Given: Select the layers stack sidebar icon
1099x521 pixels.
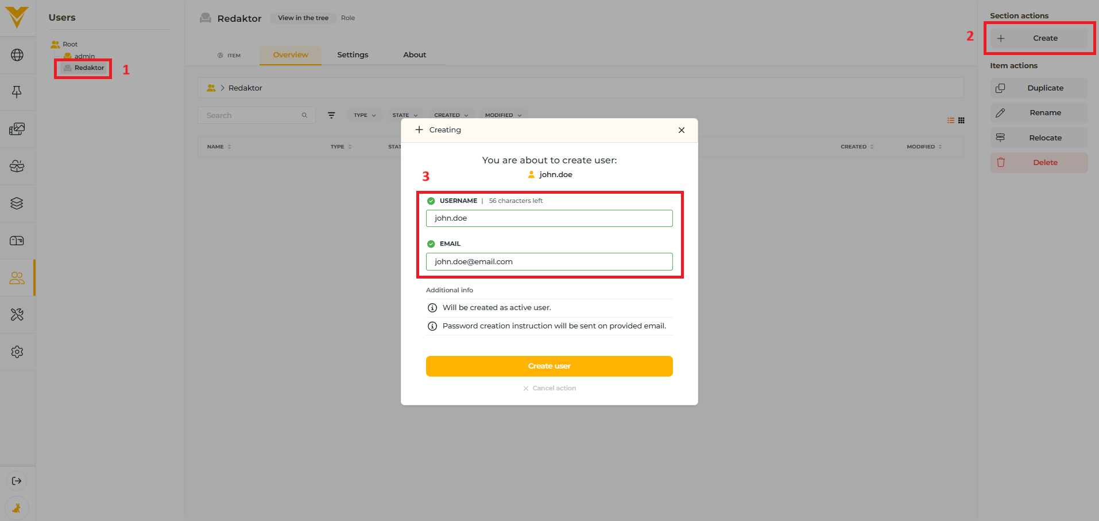Looking at the screenshot, I should [x=17, y=203].
